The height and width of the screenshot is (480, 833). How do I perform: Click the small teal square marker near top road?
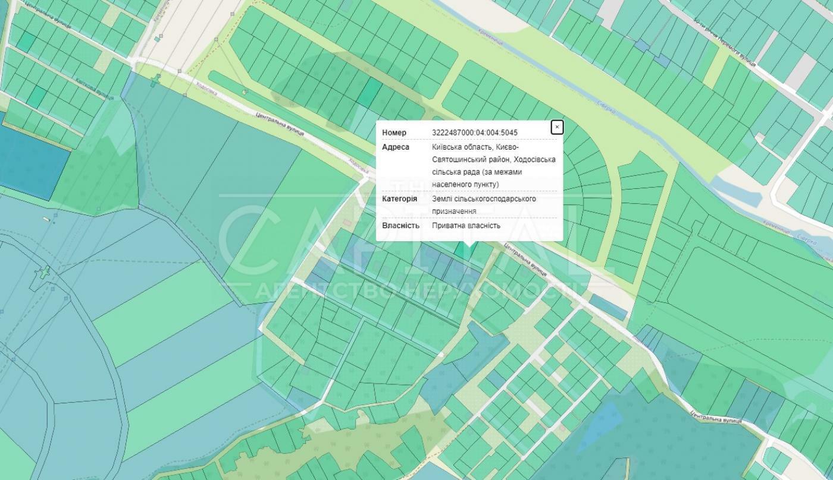pyautogui.click(x=157, y=39)
